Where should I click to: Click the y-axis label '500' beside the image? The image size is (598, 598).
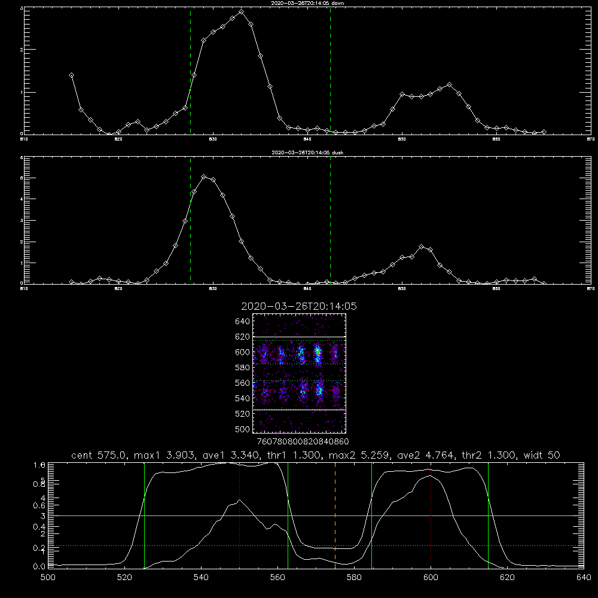coord(243,429)
